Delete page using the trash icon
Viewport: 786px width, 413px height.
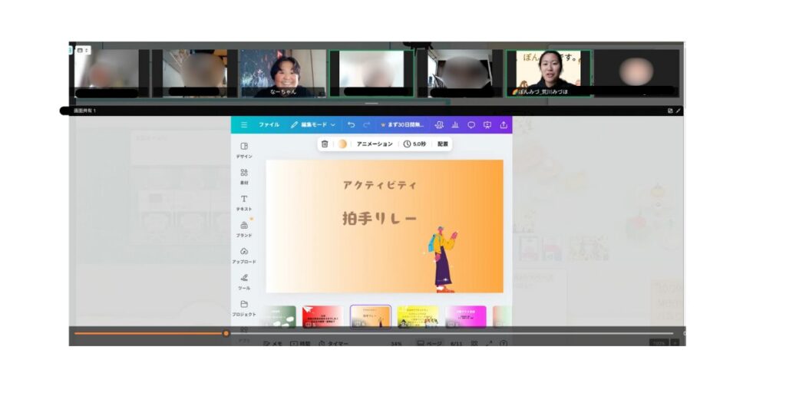coord(325,144)
